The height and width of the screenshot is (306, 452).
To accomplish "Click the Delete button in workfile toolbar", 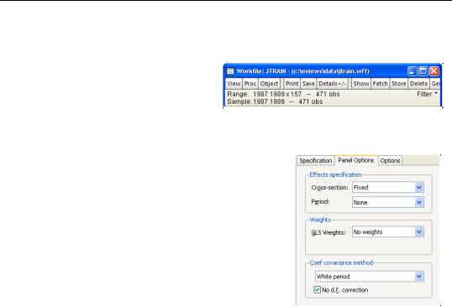I will coord(418,84).
